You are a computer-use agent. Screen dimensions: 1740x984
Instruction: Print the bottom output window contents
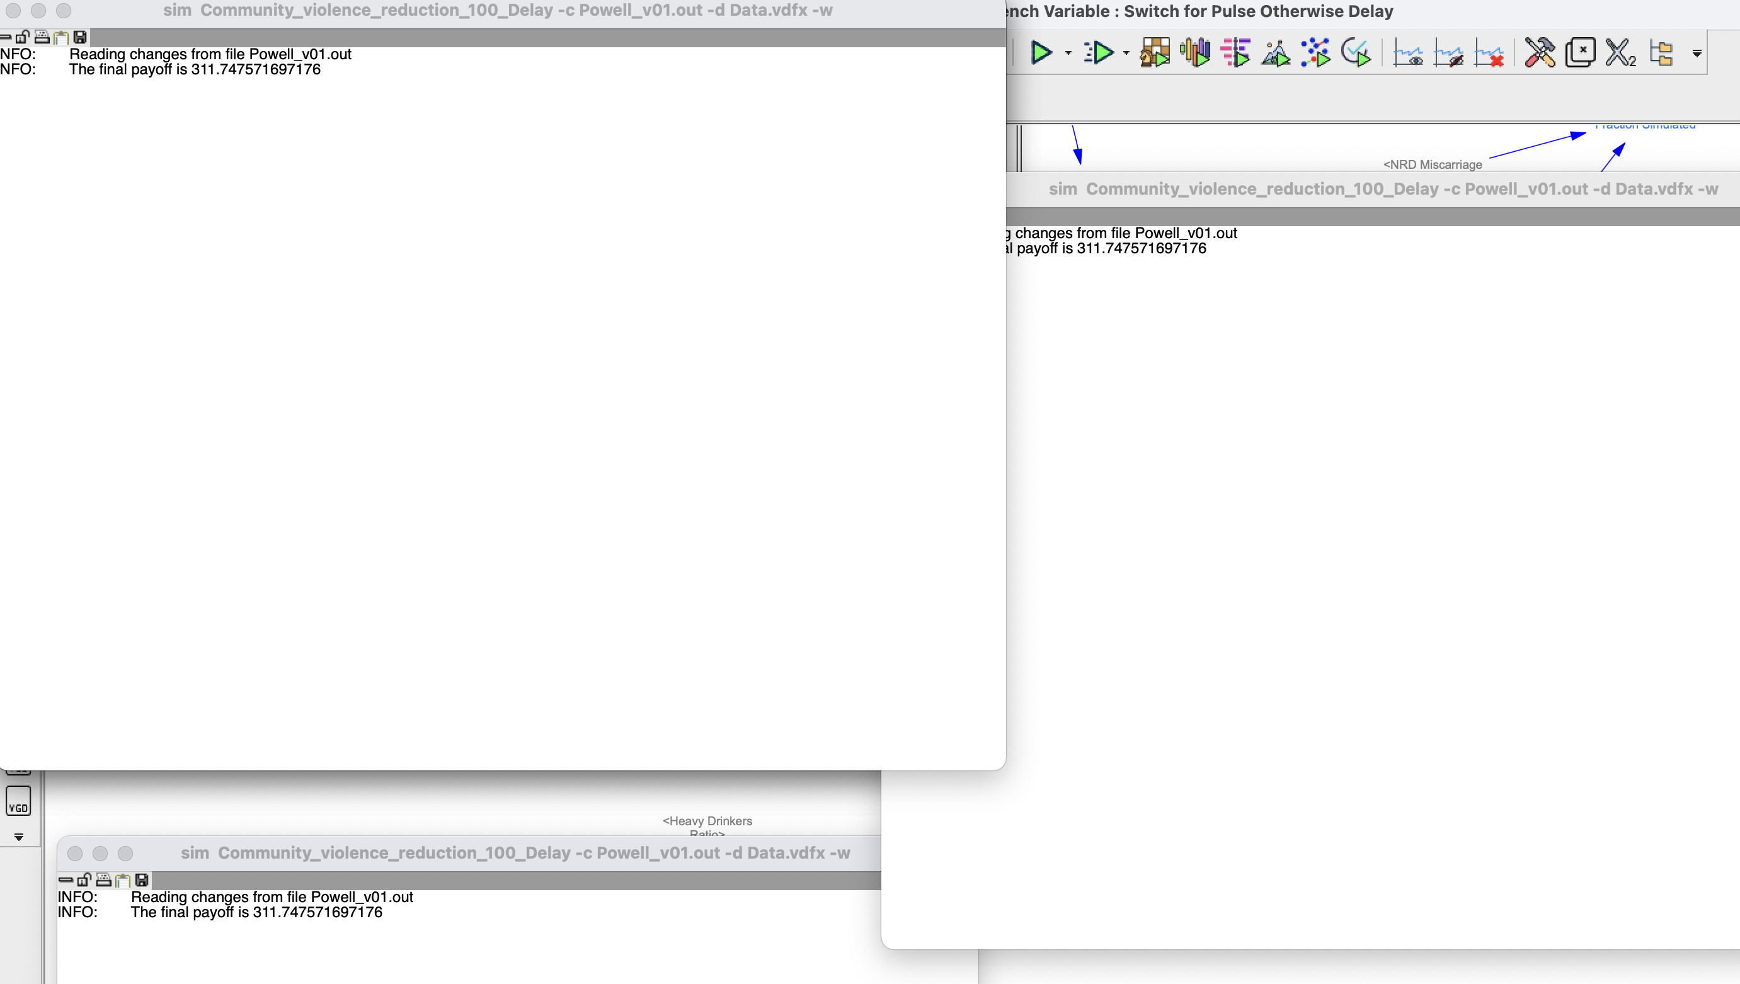(x=103, y=880)
